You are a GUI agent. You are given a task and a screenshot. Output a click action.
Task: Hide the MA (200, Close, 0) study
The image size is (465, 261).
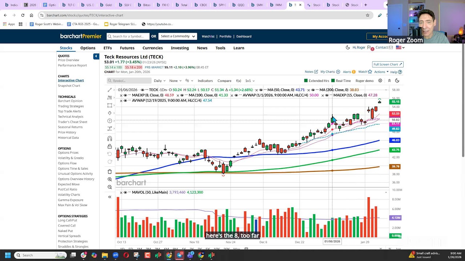pyautogui.click(x=313, y=90)
